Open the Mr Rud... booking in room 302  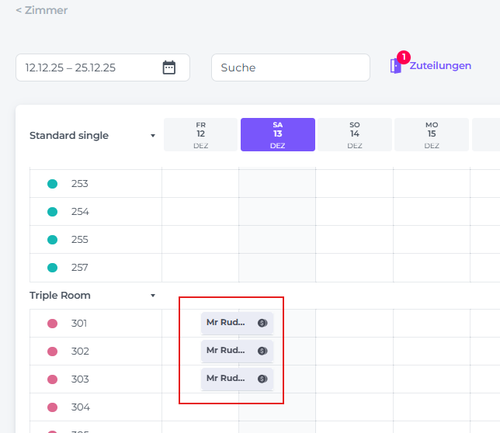[x=226, y=351]
